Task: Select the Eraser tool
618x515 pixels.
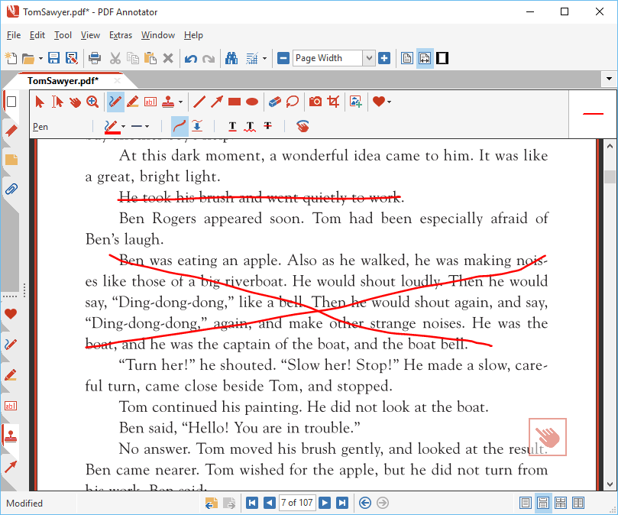Action: click(x=275, y=102)
